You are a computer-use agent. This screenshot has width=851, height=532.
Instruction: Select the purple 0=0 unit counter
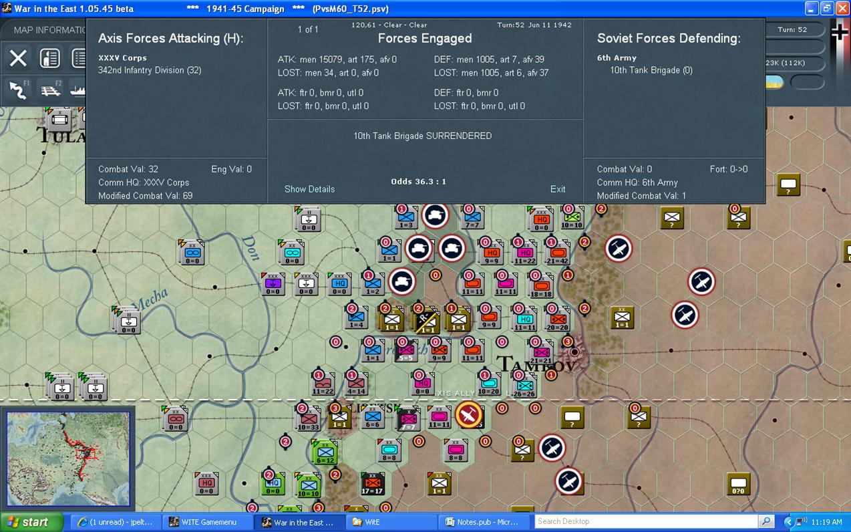273,284
